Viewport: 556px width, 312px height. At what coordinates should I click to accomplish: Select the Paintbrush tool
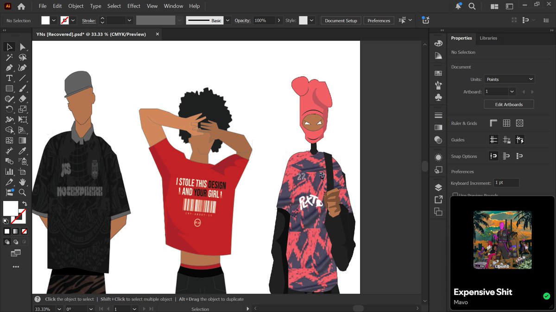[23, 88]
